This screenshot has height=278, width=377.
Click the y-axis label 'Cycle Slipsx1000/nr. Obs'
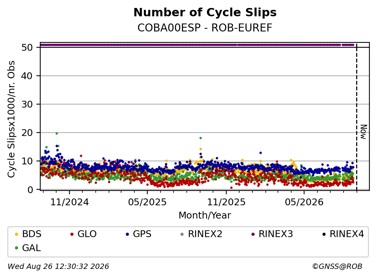[11, 119]
